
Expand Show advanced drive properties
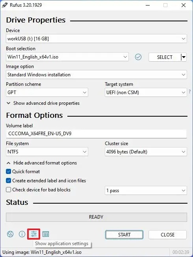43,103
